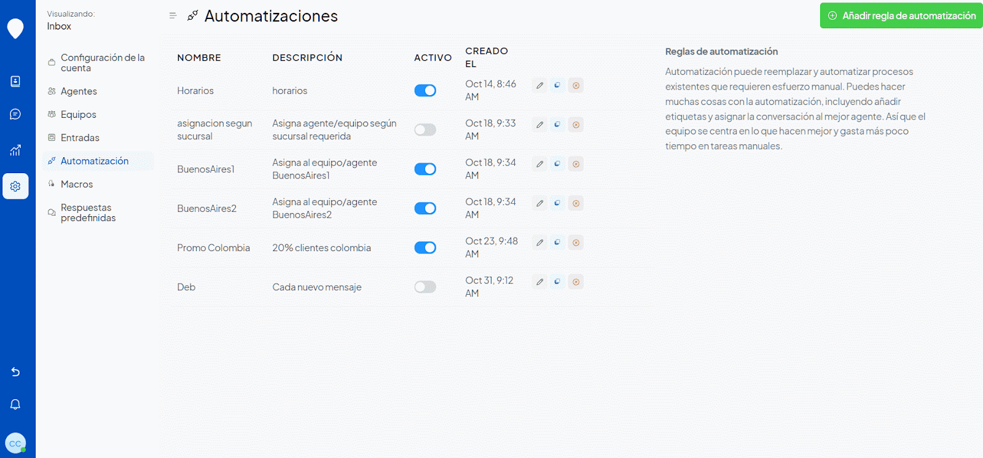Edit the BuenosAires2 rule

pos(539,203)
